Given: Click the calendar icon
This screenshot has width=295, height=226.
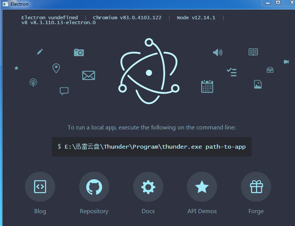Looking at the screenshot, I should click(207, 86).
